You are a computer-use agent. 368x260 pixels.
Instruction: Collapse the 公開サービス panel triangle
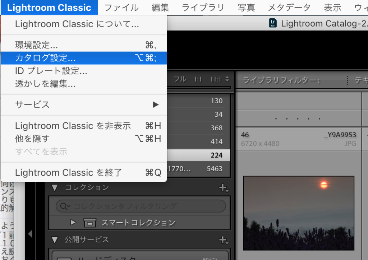coord(55,240)
